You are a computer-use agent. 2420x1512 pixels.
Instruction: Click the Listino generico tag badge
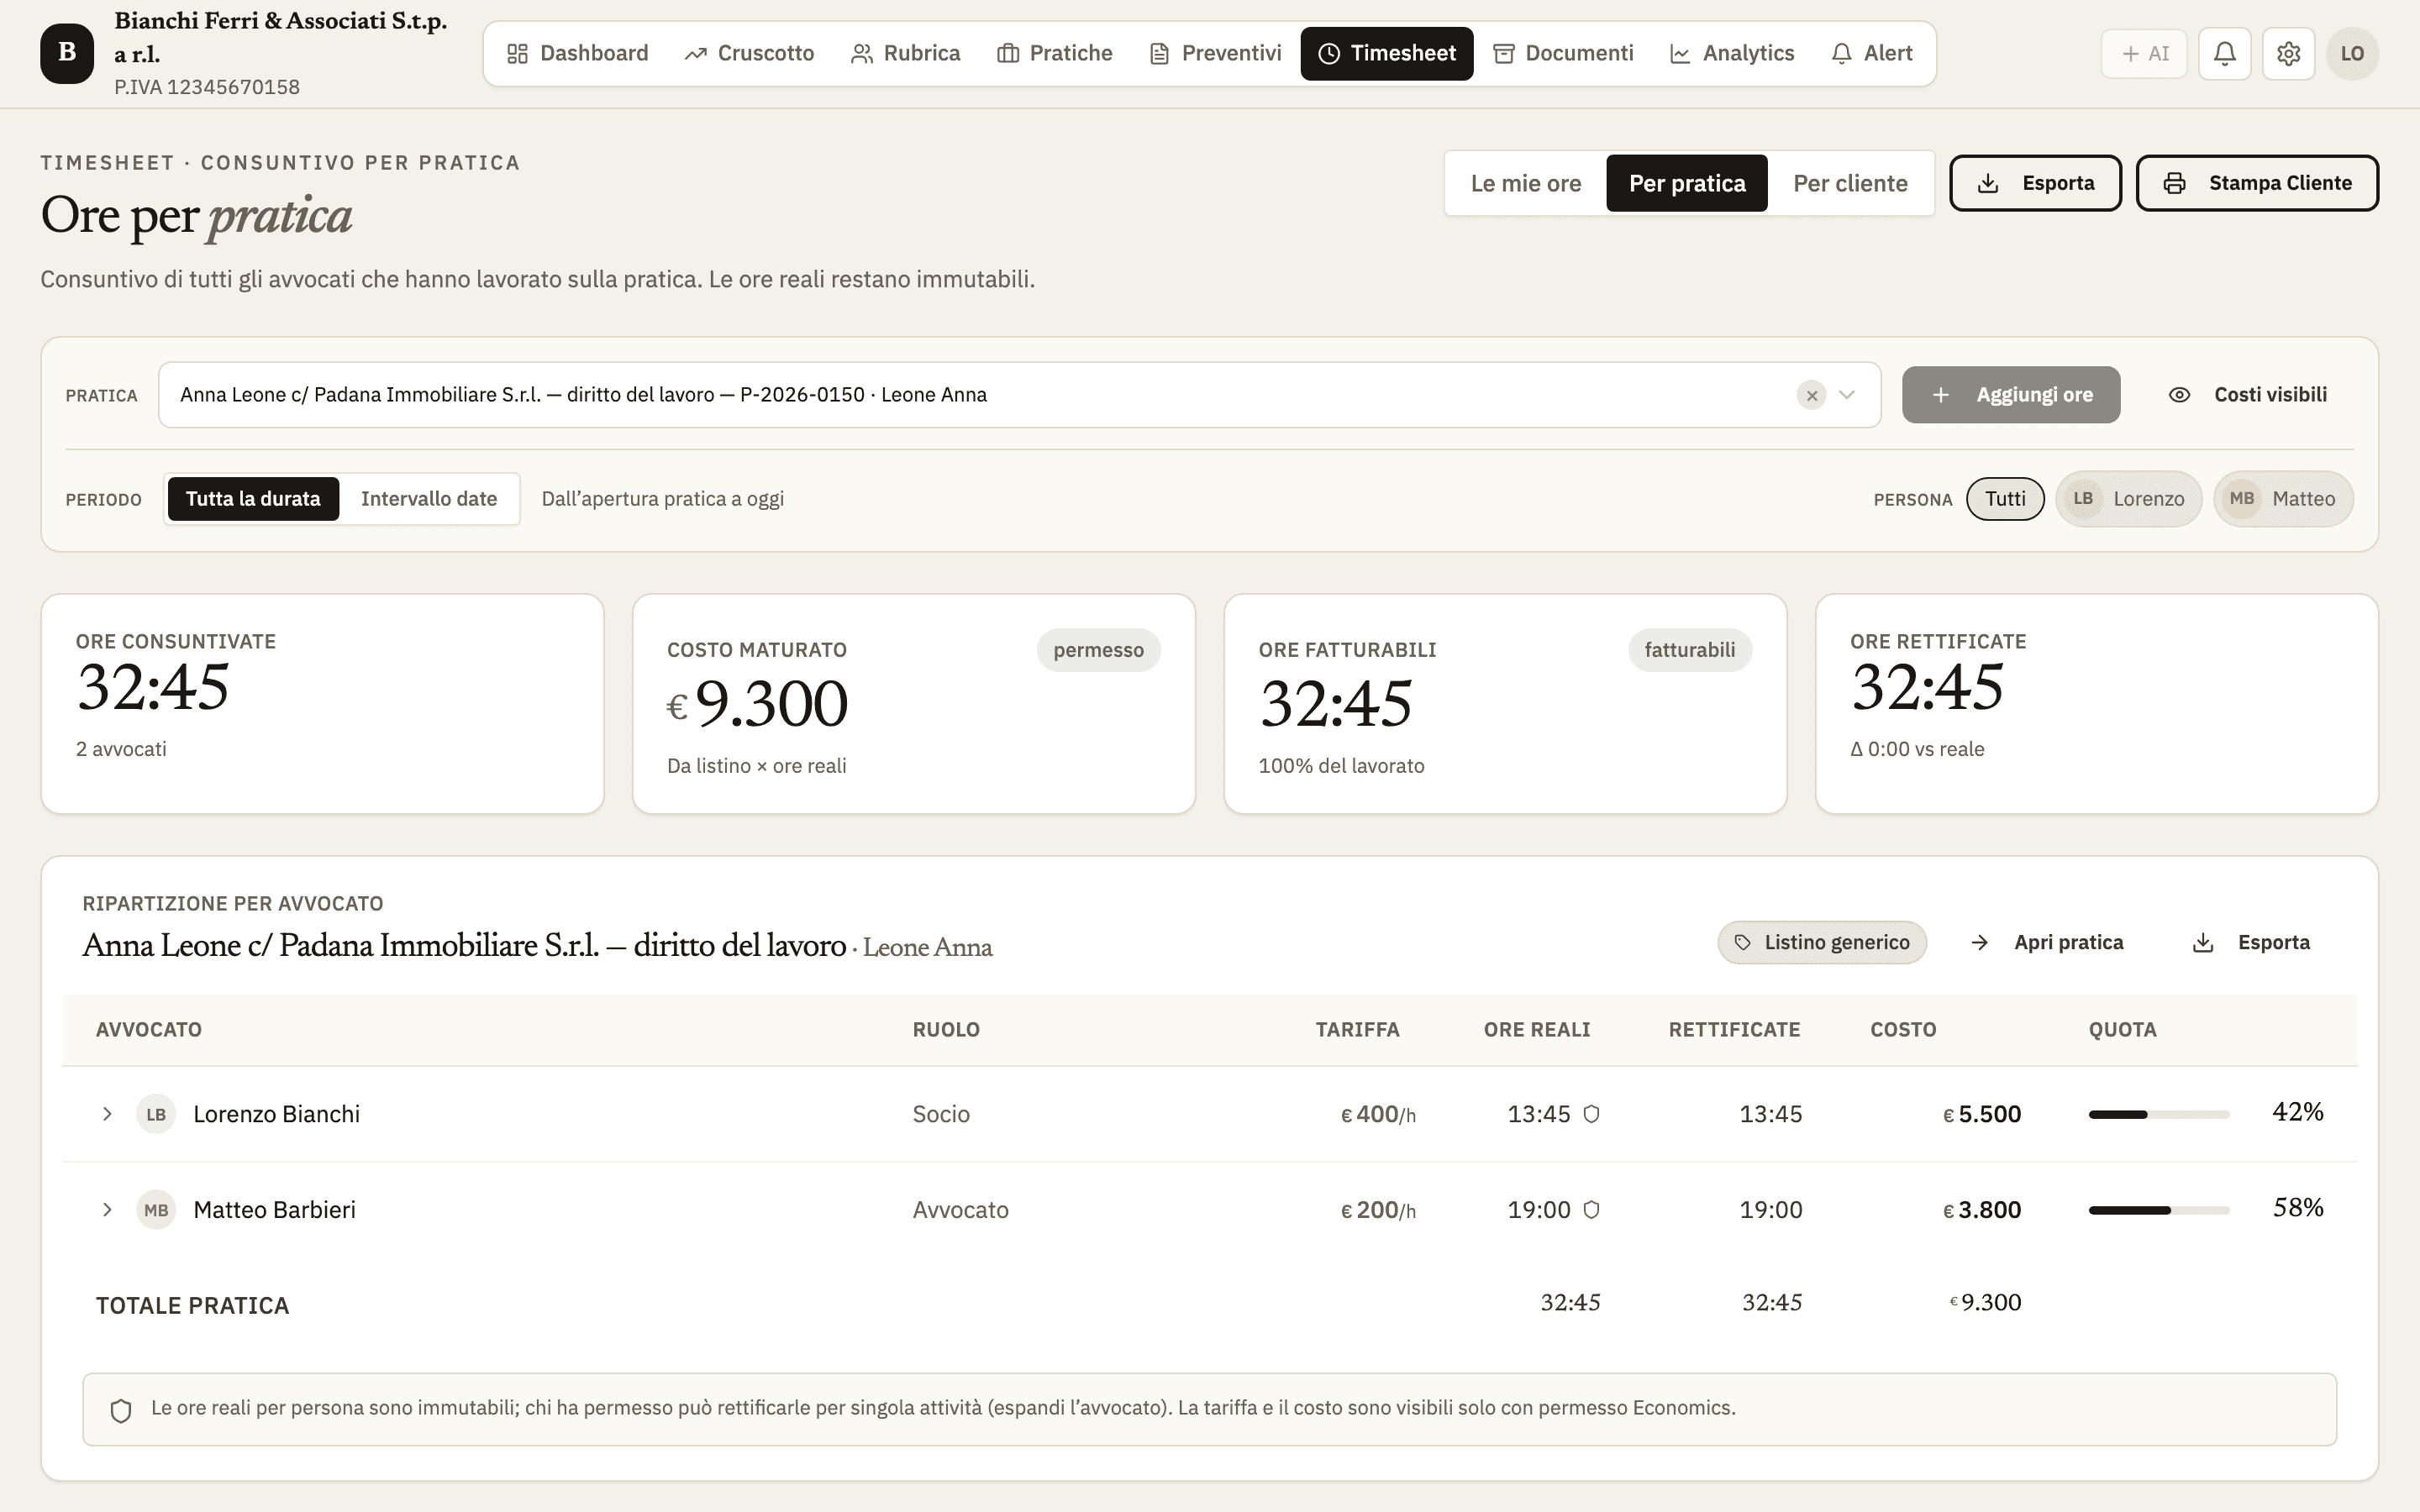tap(1821, 942)
